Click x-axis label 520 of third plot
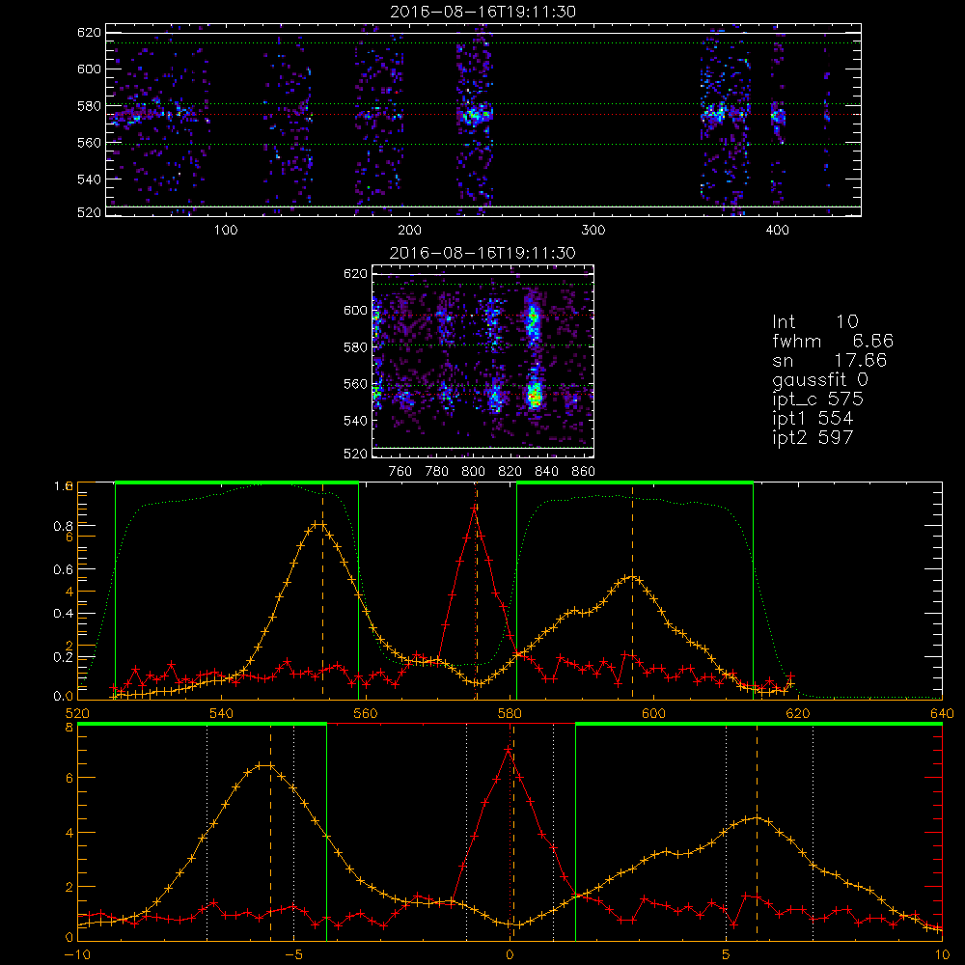The width and height of the screenshot is (965, 965). (x=77, y=714)
